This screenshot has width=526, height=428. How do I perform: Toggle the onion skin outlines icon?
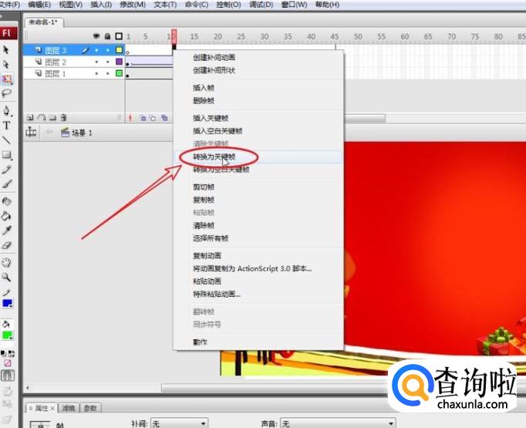(x=153, y=118)
